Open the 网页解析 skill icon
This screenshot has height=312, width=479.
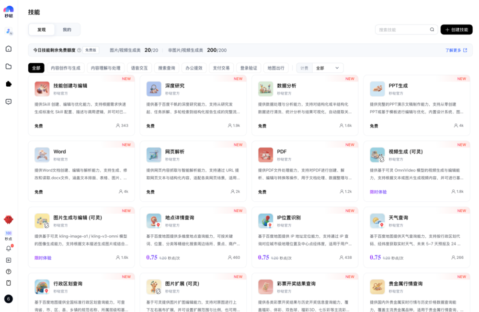[154, 155]
